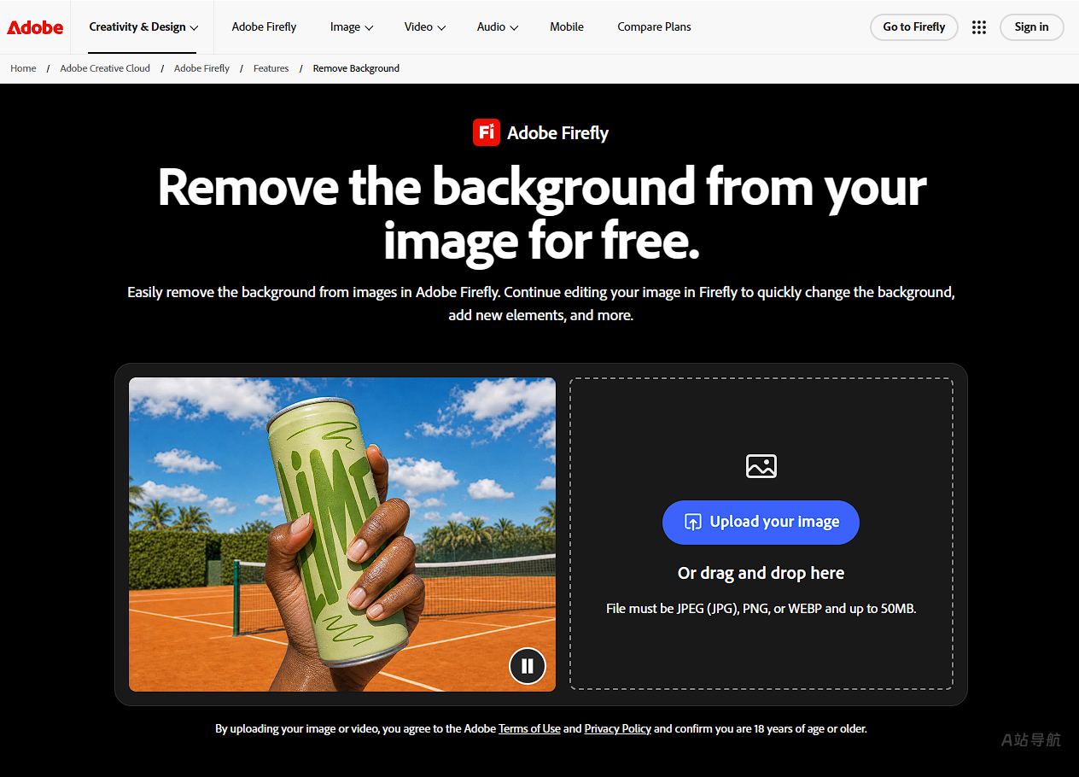
Task: Click the lime can demo image
Action: pos(342,535)
